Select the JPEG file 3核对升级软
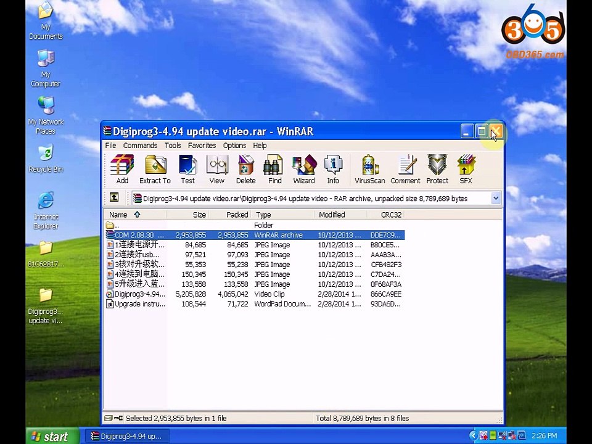This screenshot has height=444, width=592. click(255, 265)
